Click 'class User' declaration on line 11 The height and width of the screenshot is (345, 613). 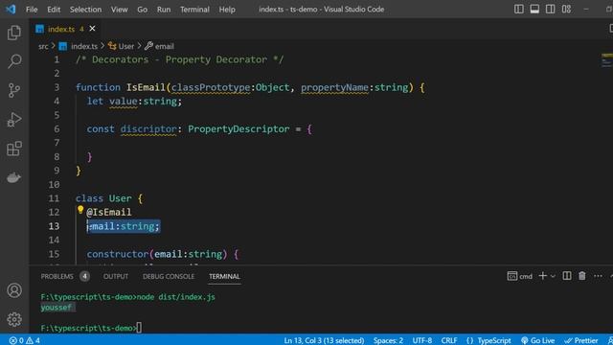pyautogui.click(x=103, y=198)
